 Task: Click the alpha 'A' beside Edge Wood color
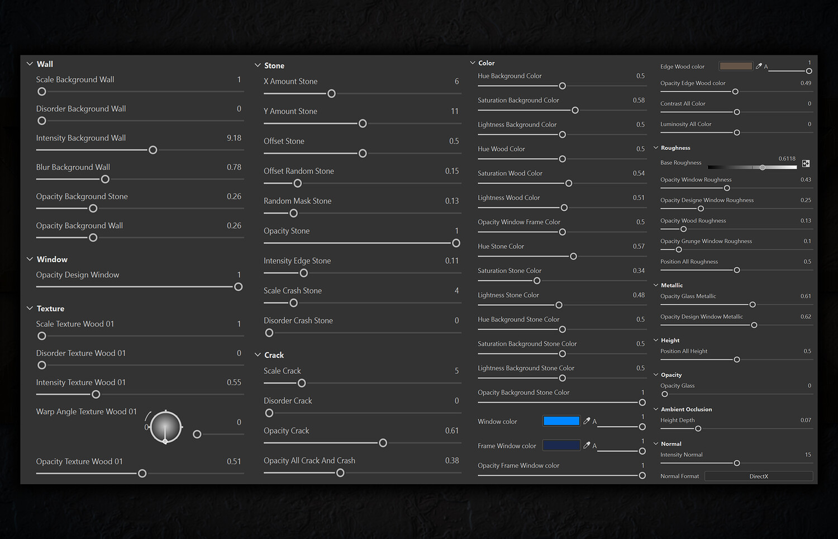coord(766,67)
